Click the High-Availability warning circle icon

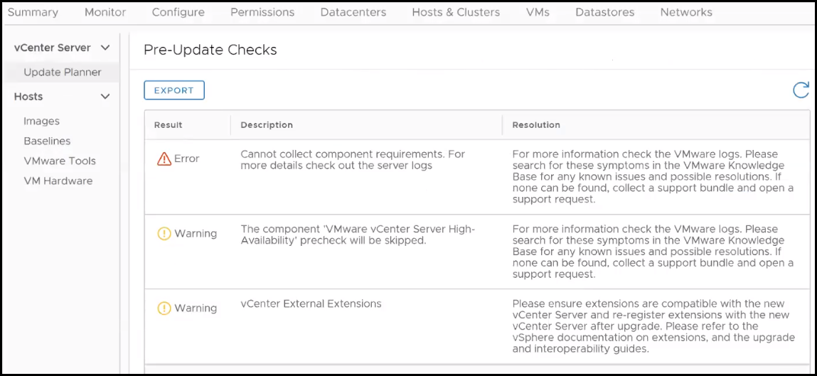164,234
